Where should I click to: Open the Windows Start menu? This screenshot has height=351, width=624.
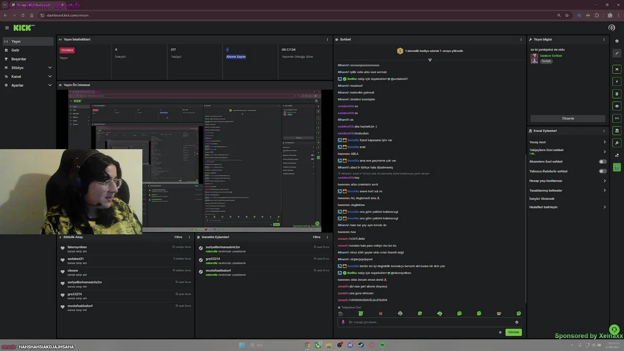[242, 345]
